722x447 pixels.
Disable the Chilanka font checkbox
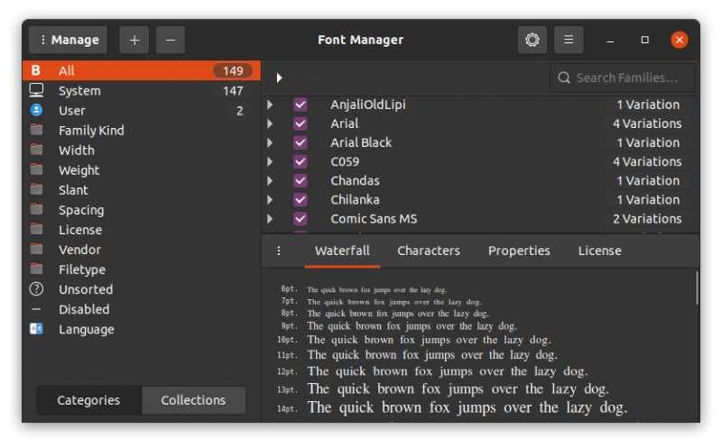tap(301, 200)
